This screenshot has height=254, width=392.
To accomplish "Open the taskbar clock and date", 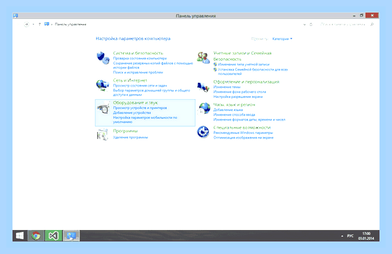I will [x=366, y=236].
